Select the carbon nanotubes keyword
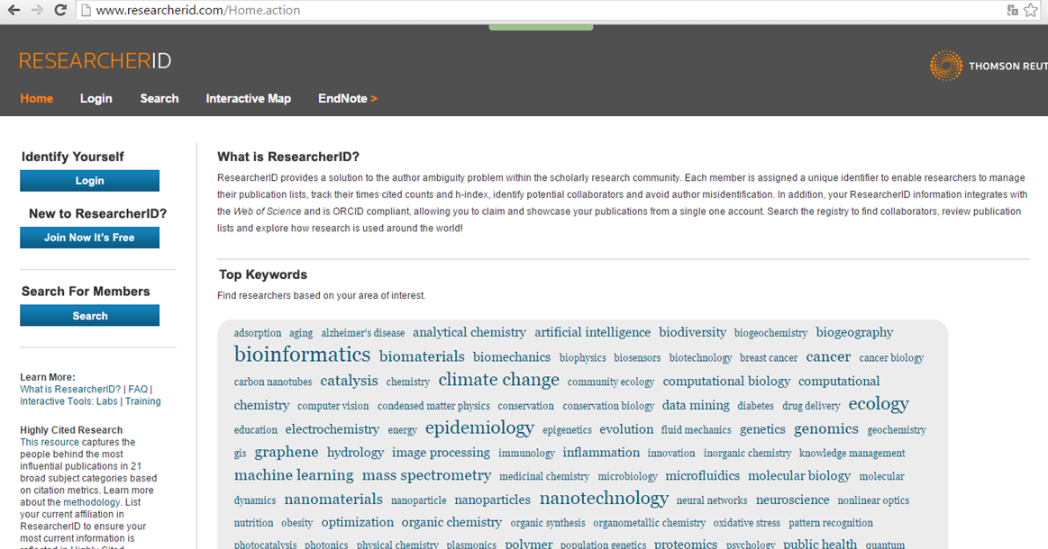Screen dimensions: 1048x549 [x=273, y=382]
